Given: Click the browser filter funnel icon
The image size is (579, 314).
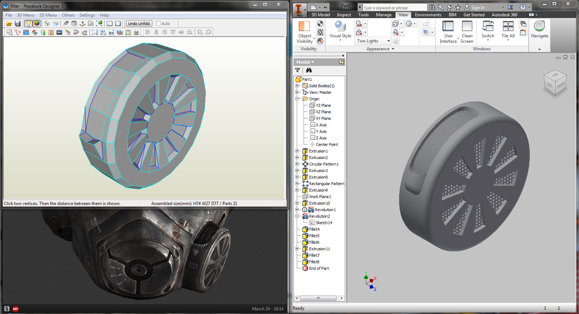Looking at the screenshot, I should click(297, 70).
